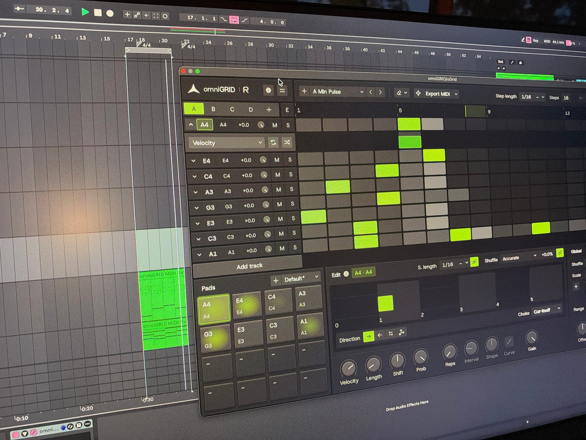Toggle the link button beside S. length
The height and width of the screenshot is (440, 586).
[474, 262]
